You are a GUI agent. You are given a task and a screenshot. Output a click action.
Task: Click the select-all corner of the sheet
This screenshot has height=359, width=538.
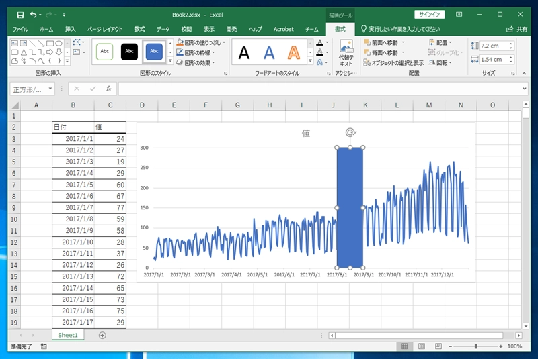[x=15, y=105]
